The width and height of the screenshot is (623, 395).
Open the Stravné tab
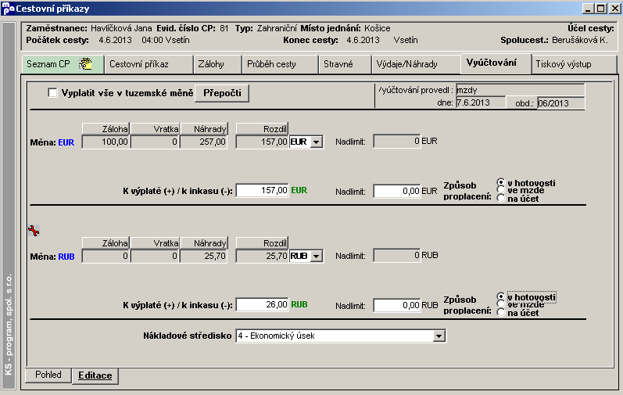point(346,64)
